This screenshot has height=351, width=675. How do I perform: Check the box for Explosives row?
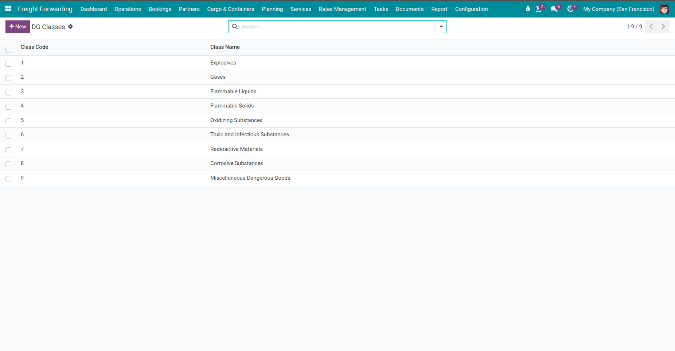tap(8, 64)
